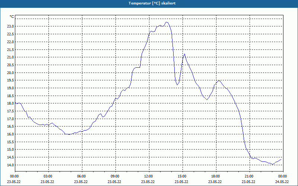
Task: Click the 15,0 y-axis label
Action: coord(10,150)
